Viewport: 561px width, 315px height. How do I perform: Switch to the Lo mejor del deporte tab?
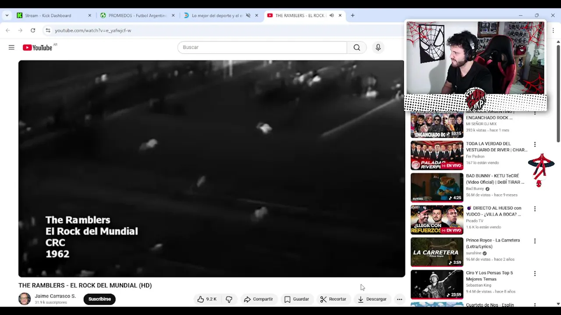coord(217,15)
